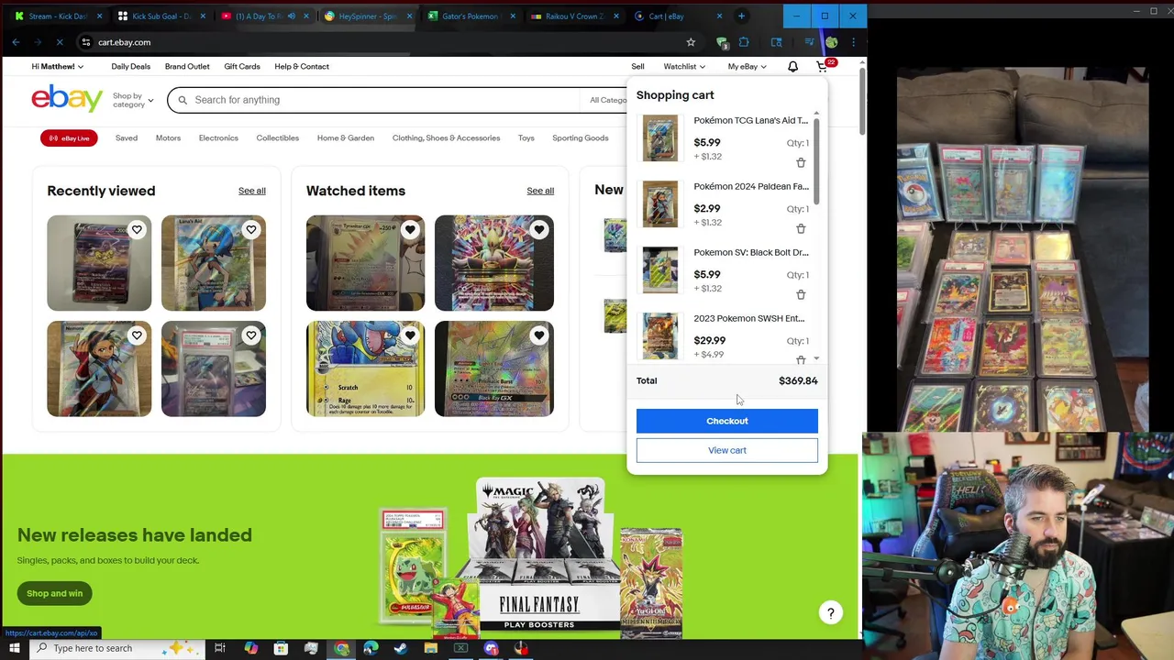
Task: Open Pokémon TCG Lana's Aid cart title
Action: pos(751,120)
